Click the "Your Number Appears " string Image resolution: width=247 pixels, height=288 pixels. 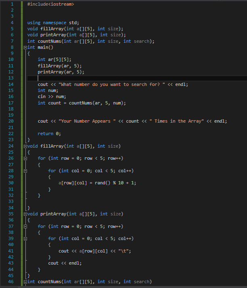(x=87, y=121)
